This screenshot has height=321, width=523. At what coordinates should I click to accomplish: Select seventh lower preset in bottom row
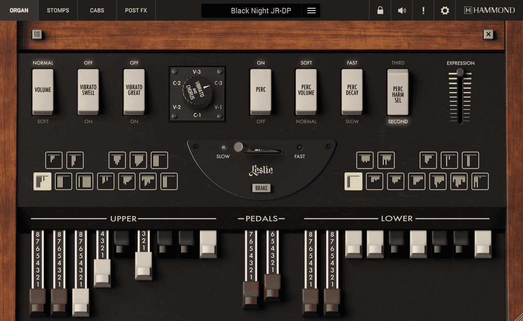480,181
